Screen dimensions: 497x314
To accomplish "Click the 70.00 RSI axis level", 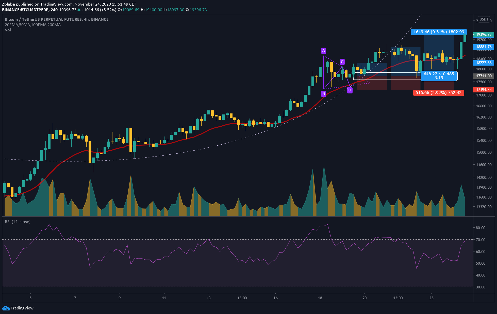I will [481, 240].
